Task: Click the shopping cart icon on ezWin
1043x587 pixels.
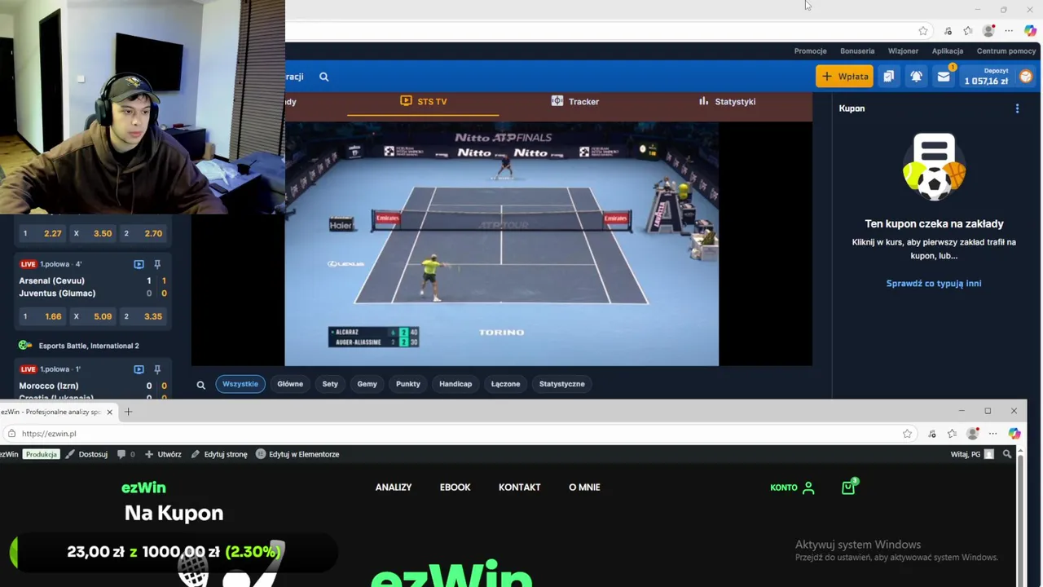Action: click(848, 488)
